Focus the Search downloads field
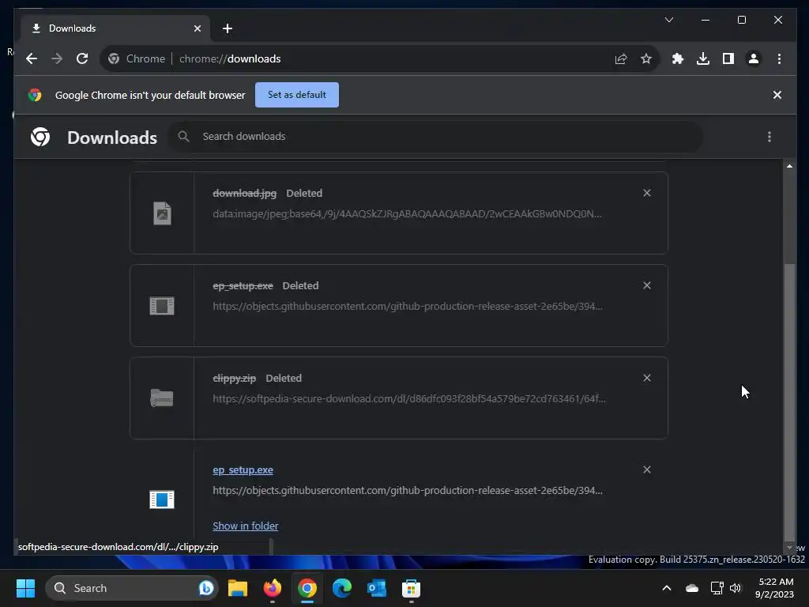 point(436,136)
